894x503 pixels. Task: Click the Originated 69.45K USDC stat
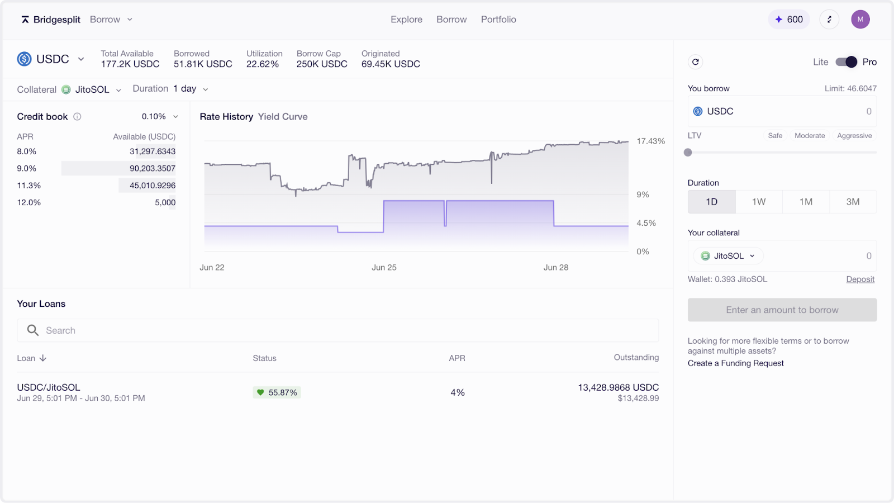click(x=391, y=59)
